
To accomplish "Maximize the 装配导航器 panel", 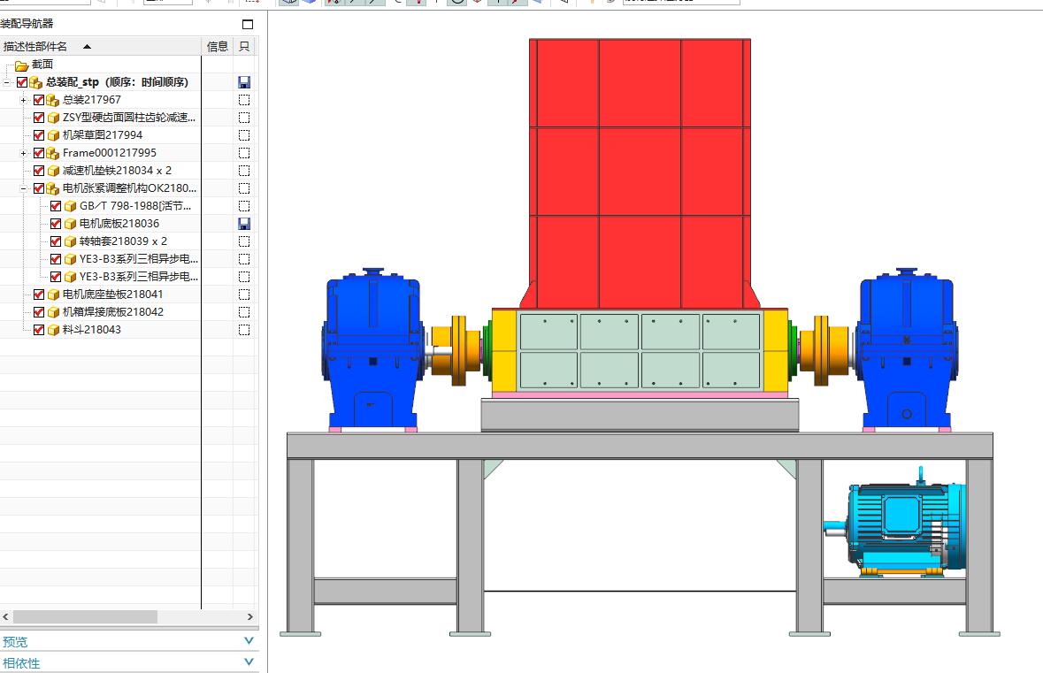I will (x=248, y=25).
